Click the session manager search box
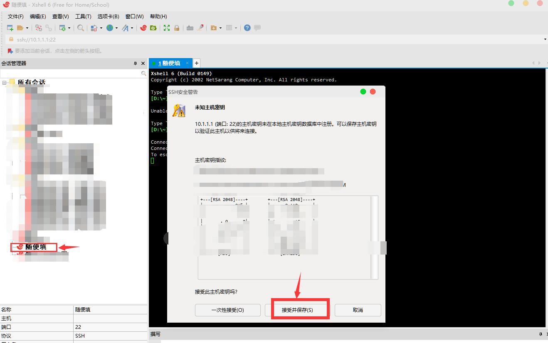 [71, 73]
